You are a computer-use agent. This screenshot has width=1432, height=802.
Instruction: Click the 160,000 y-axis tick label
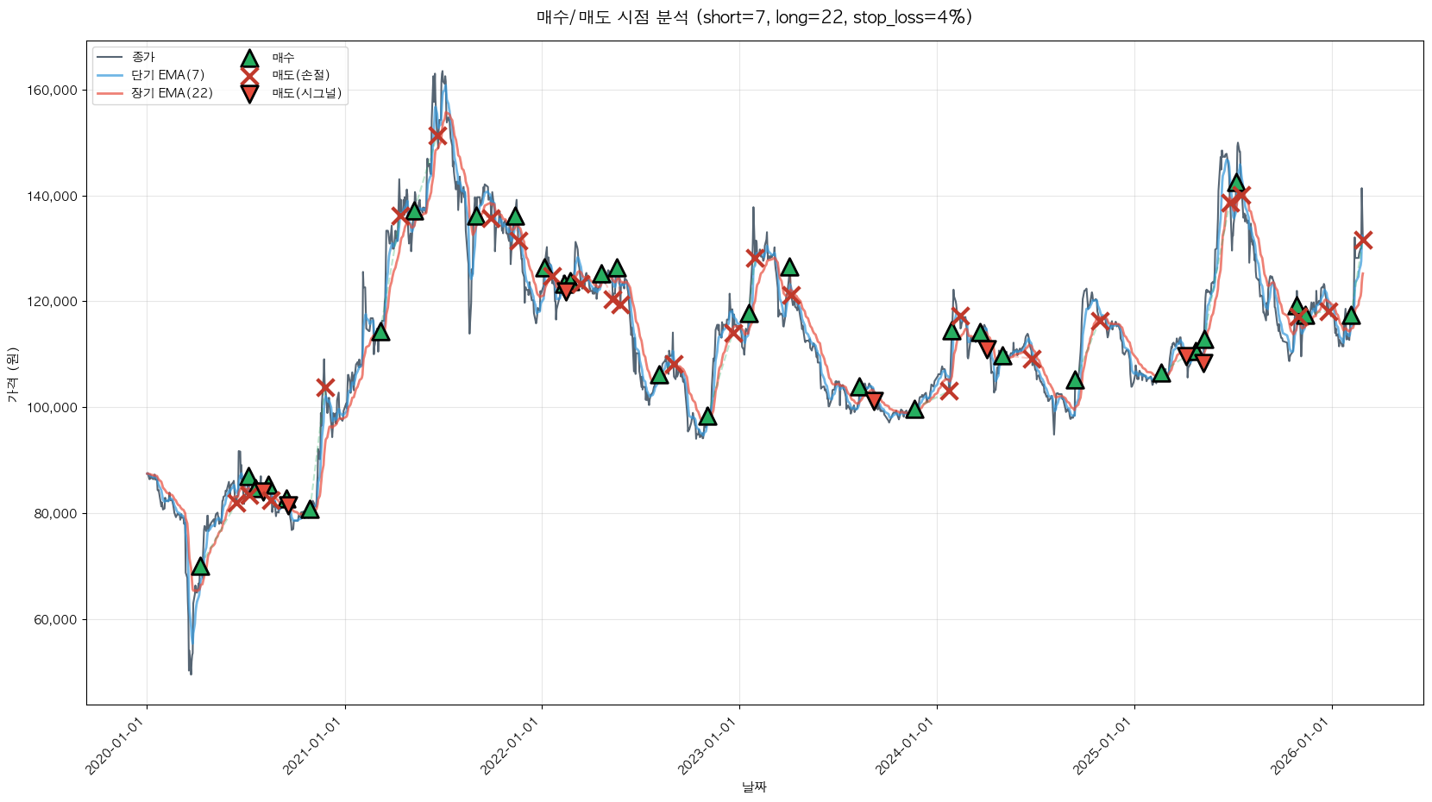click(x=53, y=91)
